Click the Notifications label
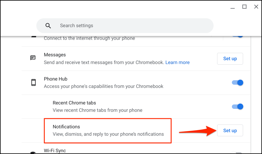Screen dimensions: 262x154 pyautogui.click(x=66, y=127)
